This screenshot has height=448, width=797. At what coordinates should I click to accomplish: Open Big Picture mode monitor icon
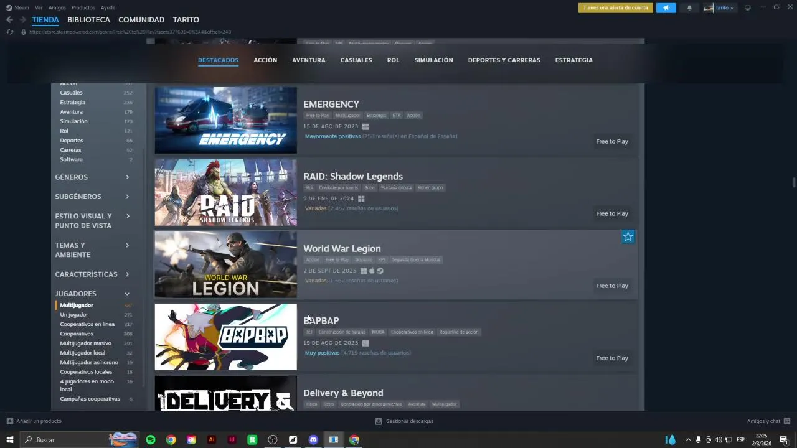pos(747,7)
